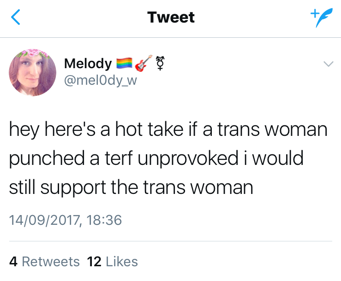This screenshot has height=281, width=341.
Task: Open profile via the Melody display name
Action: coord(88,64)
